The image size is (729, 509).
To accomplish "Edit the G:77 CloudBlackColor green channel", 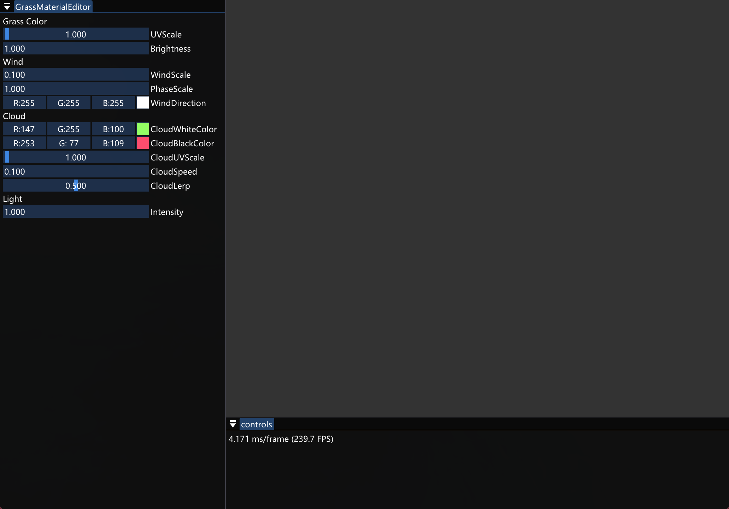I will coord(68,143).
